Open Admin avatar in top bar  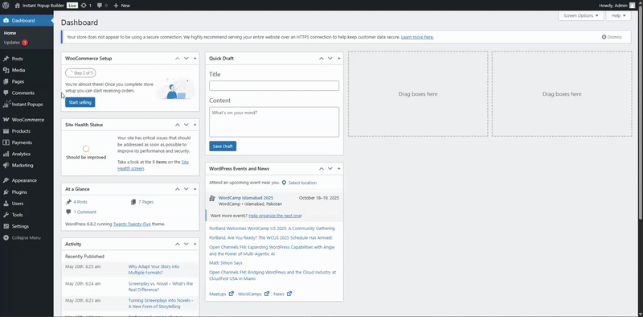coord(632,6)
